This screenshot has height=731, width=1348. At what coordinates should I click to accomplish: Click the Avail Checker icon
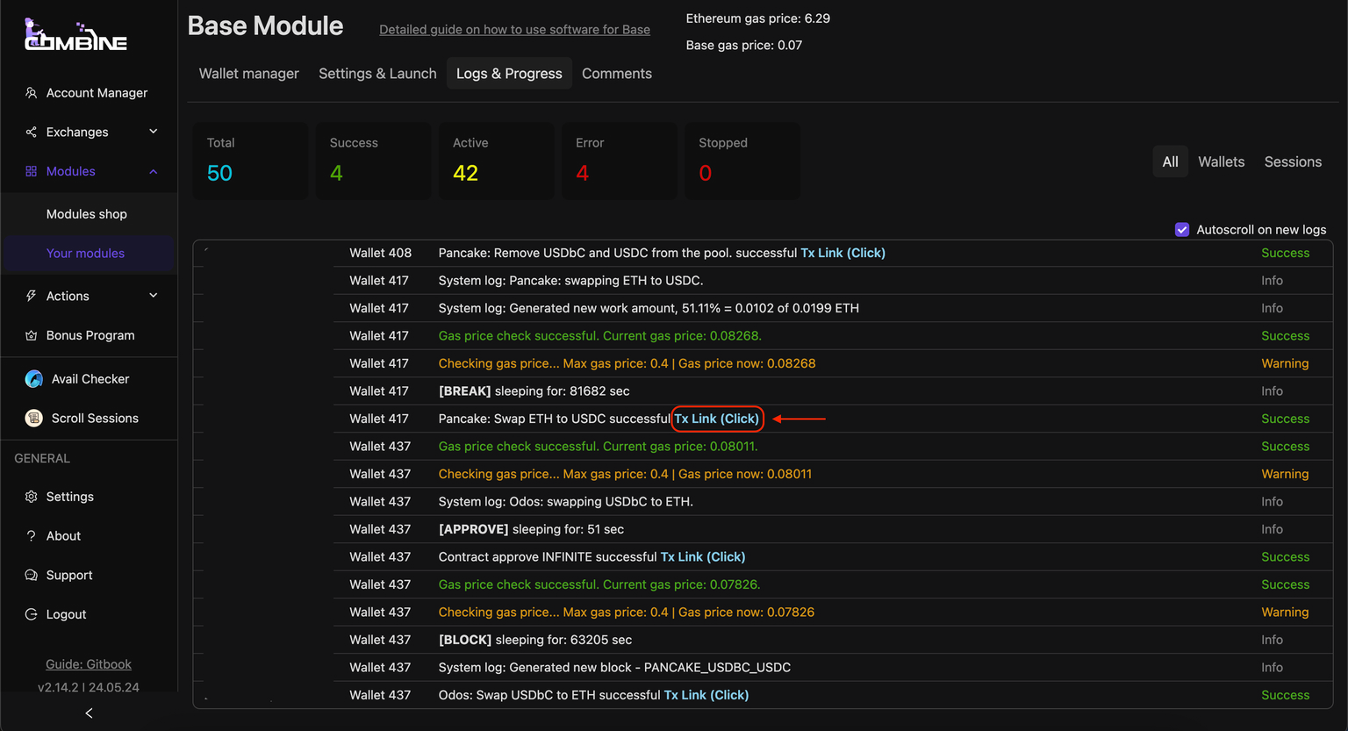point(34,379)
